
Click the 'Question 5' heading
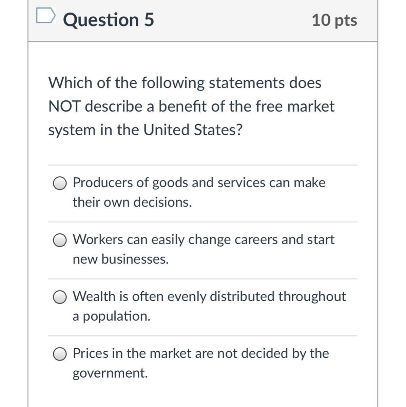109,20
